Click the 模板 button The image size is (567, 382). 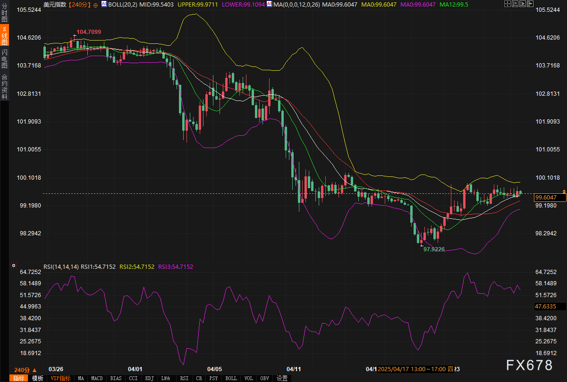click(x=37, y=378)
